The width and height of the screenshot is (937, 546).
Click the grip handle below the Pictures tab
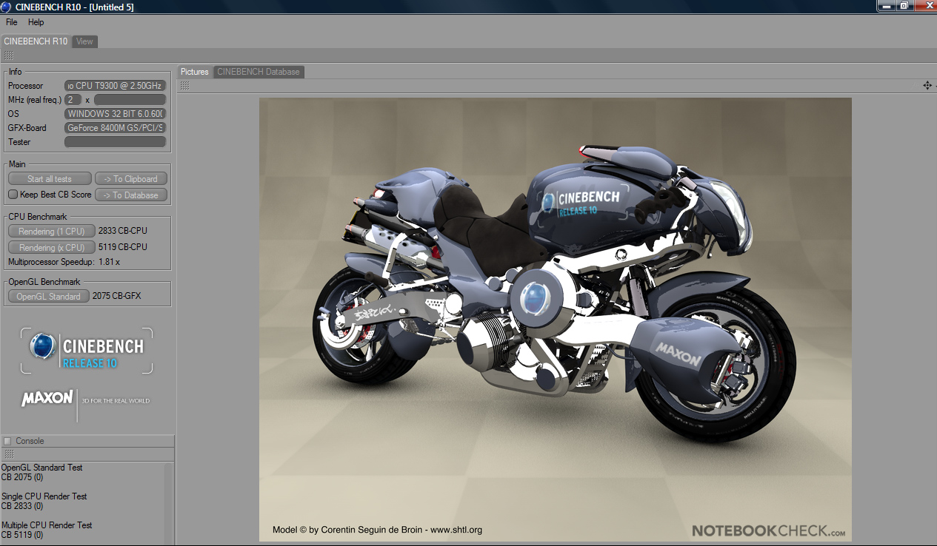point(185,85)
